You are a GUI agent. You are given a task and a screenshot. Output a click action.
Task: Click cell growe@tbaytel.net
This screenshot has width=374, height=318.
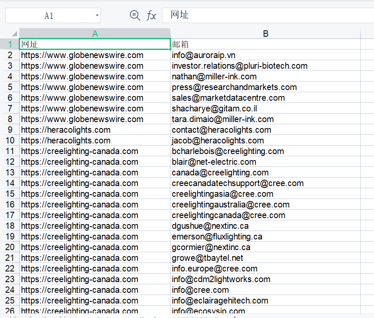(265, 258)
